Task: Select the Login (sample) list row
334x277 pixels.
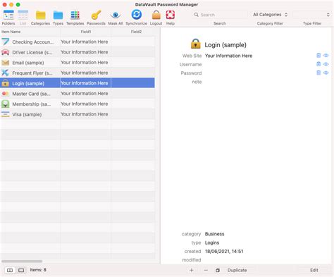Action: 78,83
